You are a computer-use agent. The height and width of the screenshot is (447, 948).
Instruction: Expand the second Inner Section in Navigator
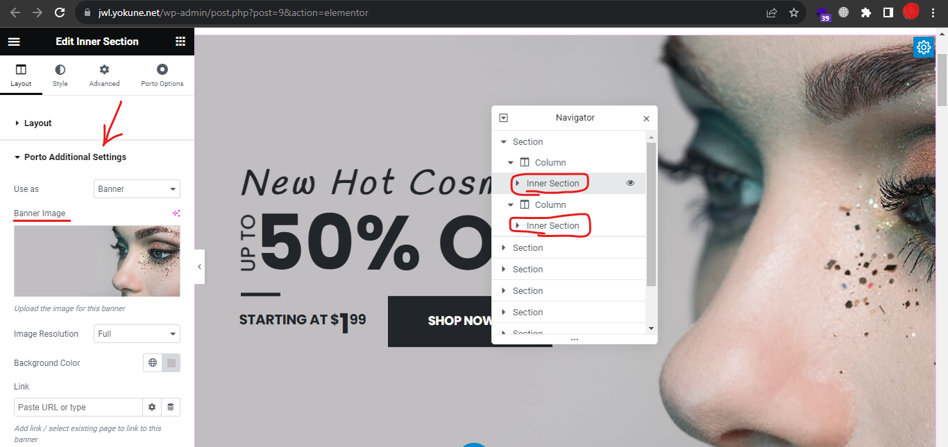click(x=517, y=225)
